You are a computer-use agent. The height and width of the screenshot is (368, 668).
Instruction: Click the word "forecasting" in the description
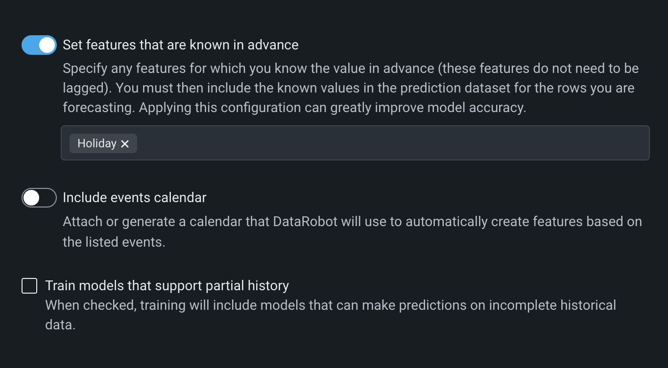(98, 108)
